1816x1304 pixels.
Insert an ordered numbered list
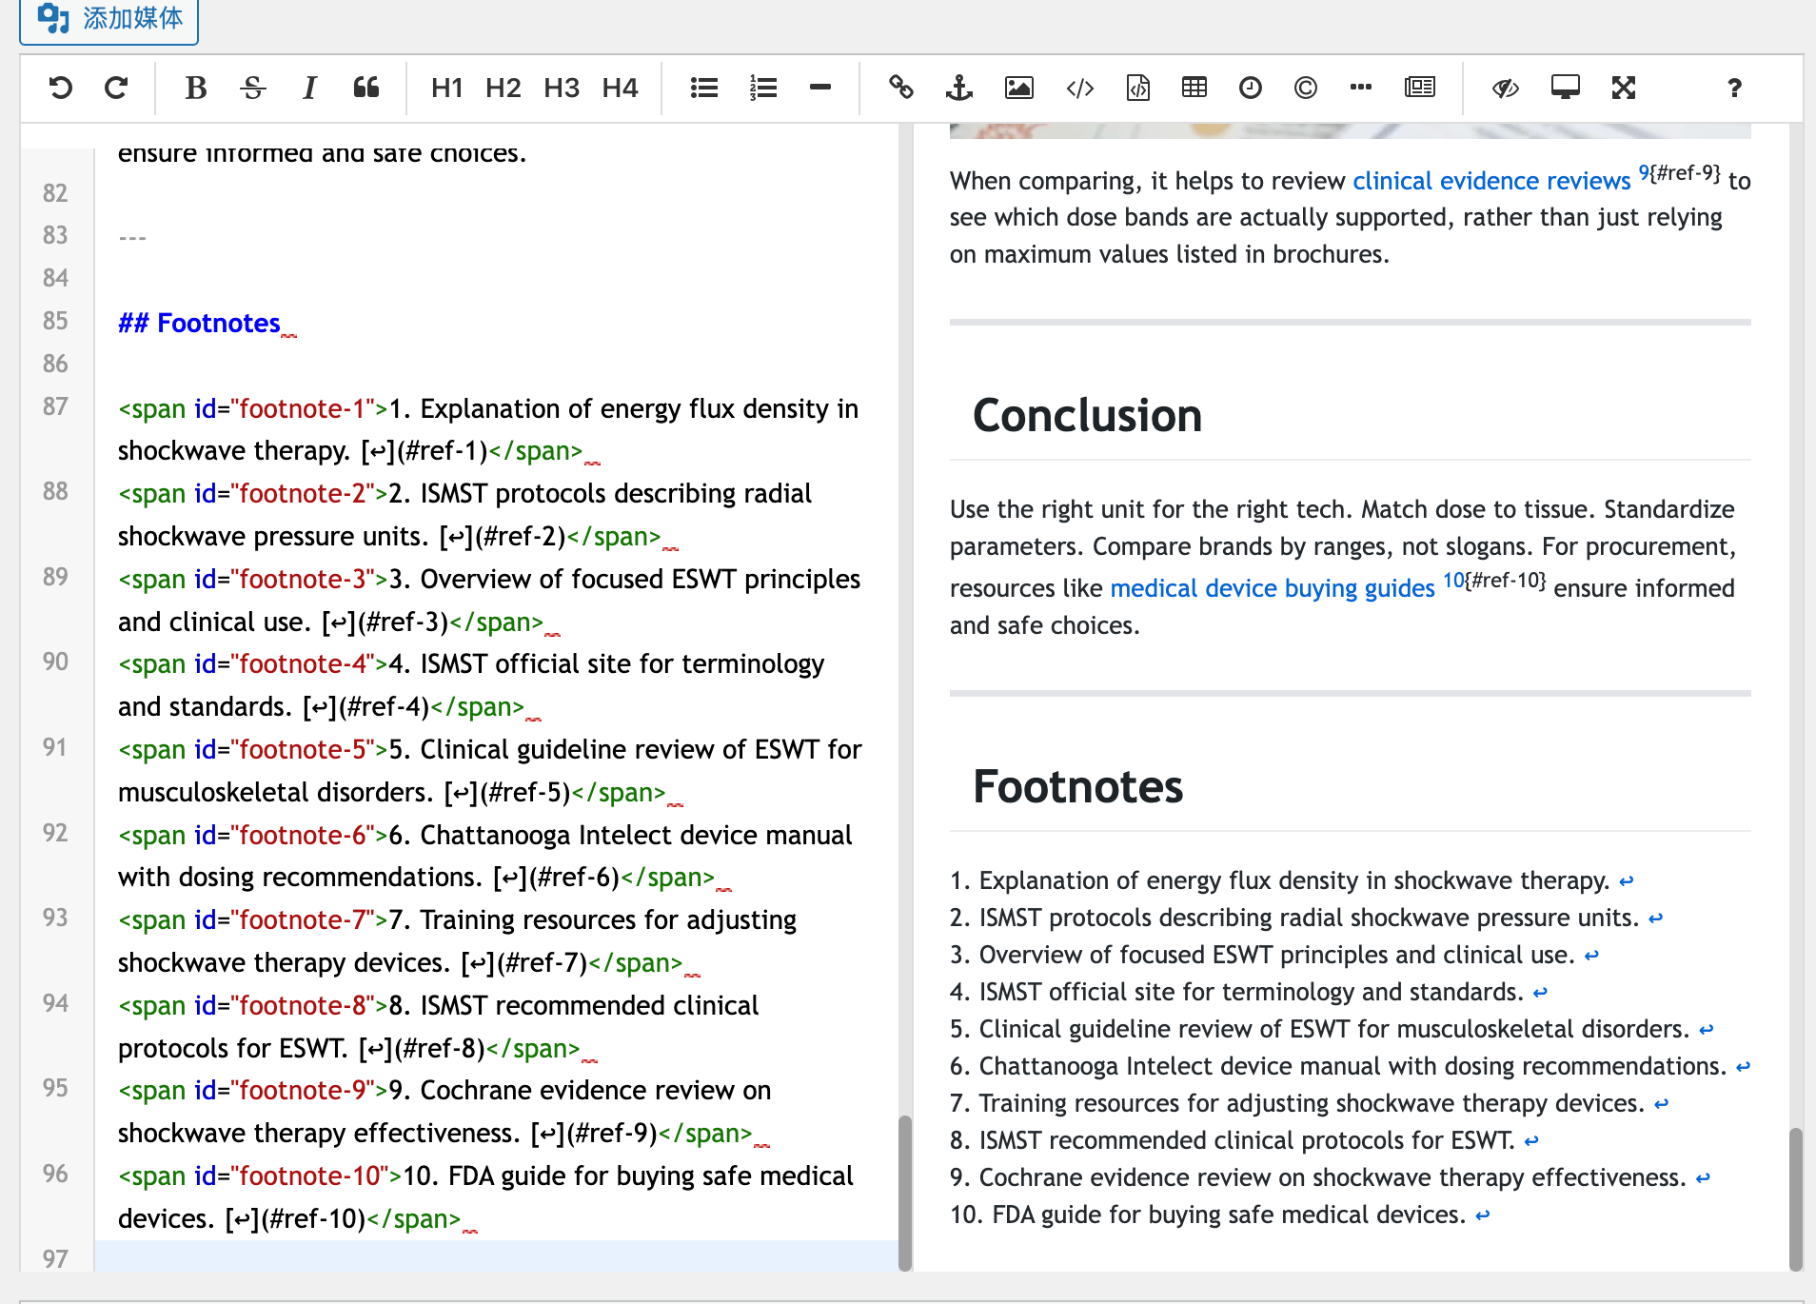click(763, 89)
